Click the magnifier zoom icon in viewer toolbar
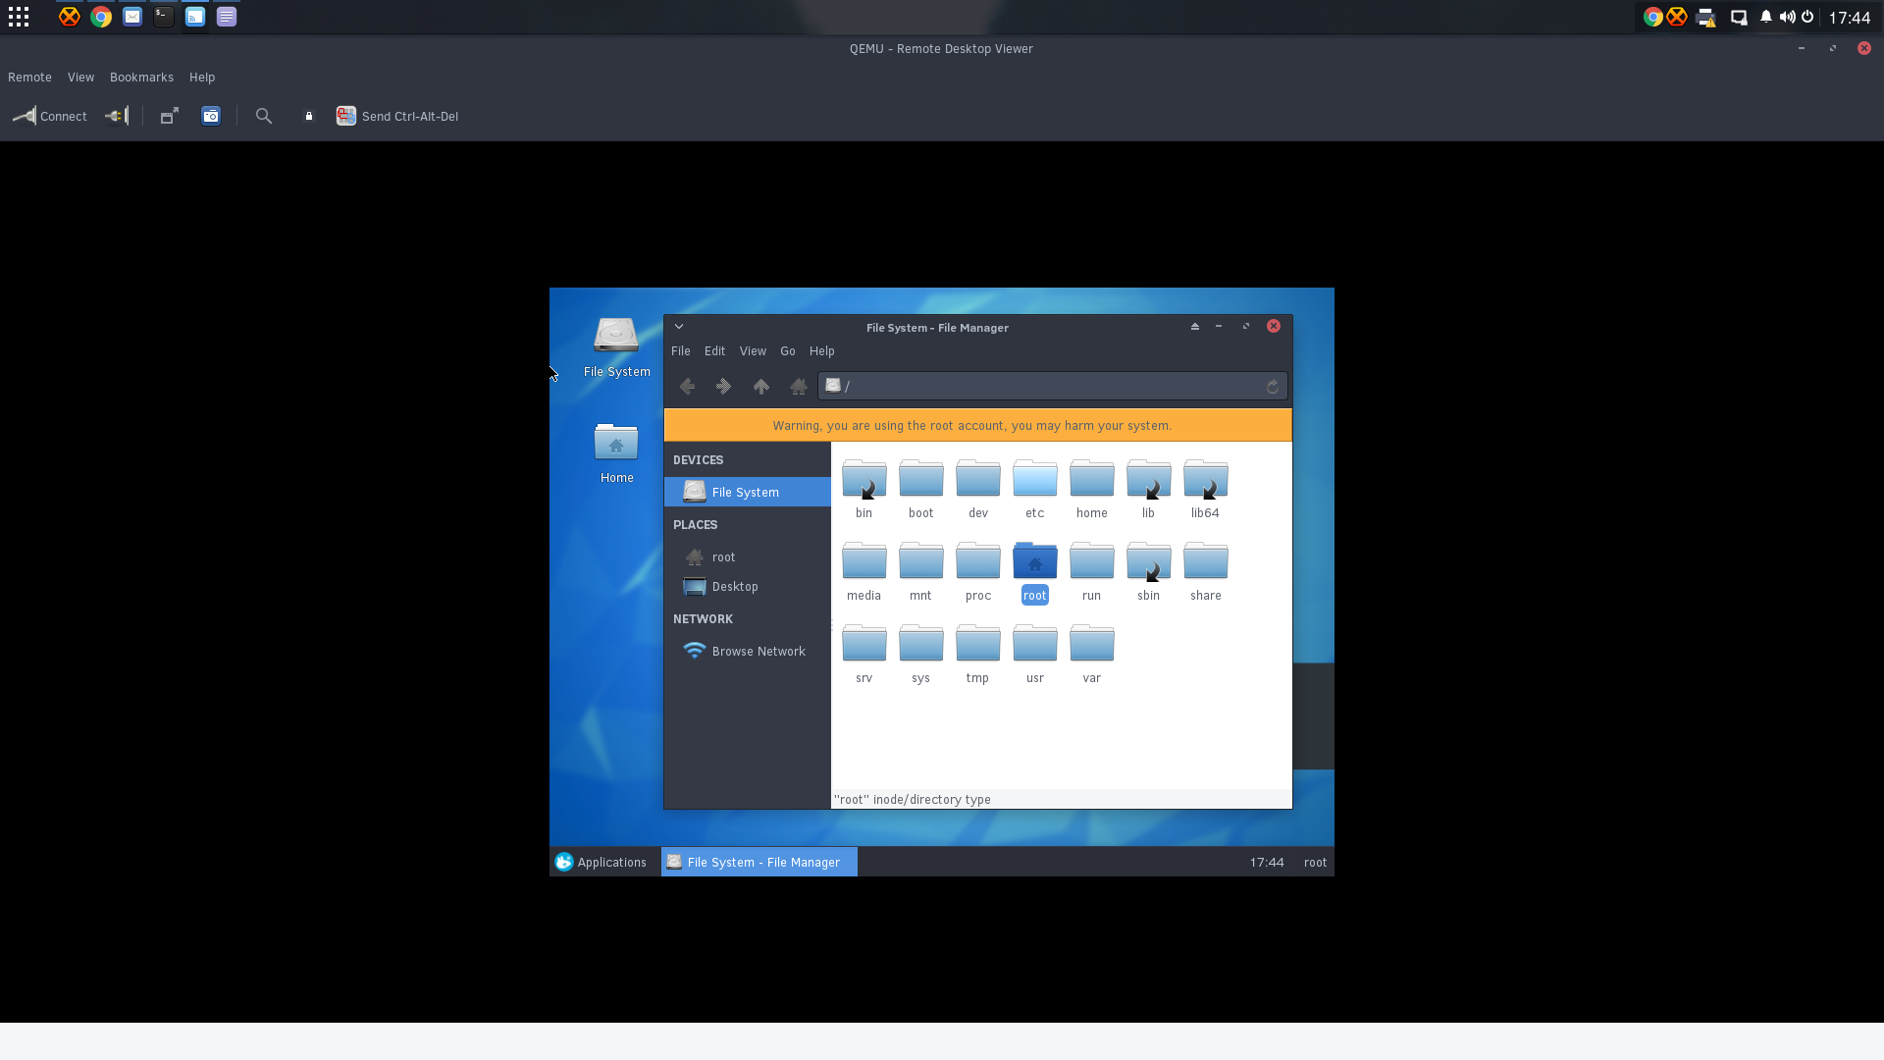The image size is (1884, 1060). [x=263, y=116]
